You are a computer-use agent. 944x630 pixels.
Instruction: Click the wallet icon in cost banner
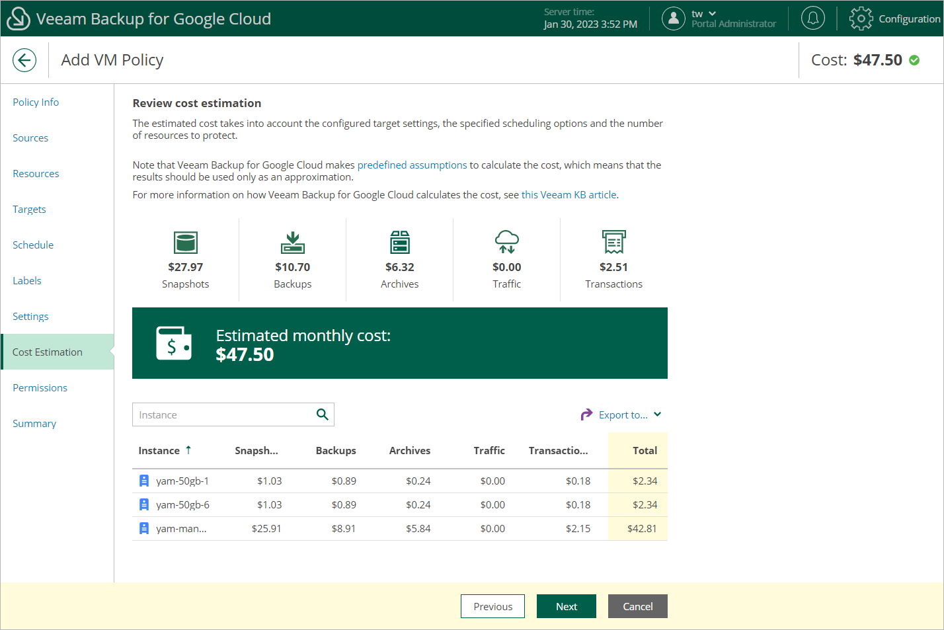pos(174,343)
